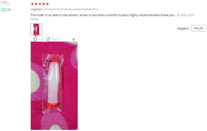Click the "Left" rotate label

pyautogui.click(x=41, y=39)
